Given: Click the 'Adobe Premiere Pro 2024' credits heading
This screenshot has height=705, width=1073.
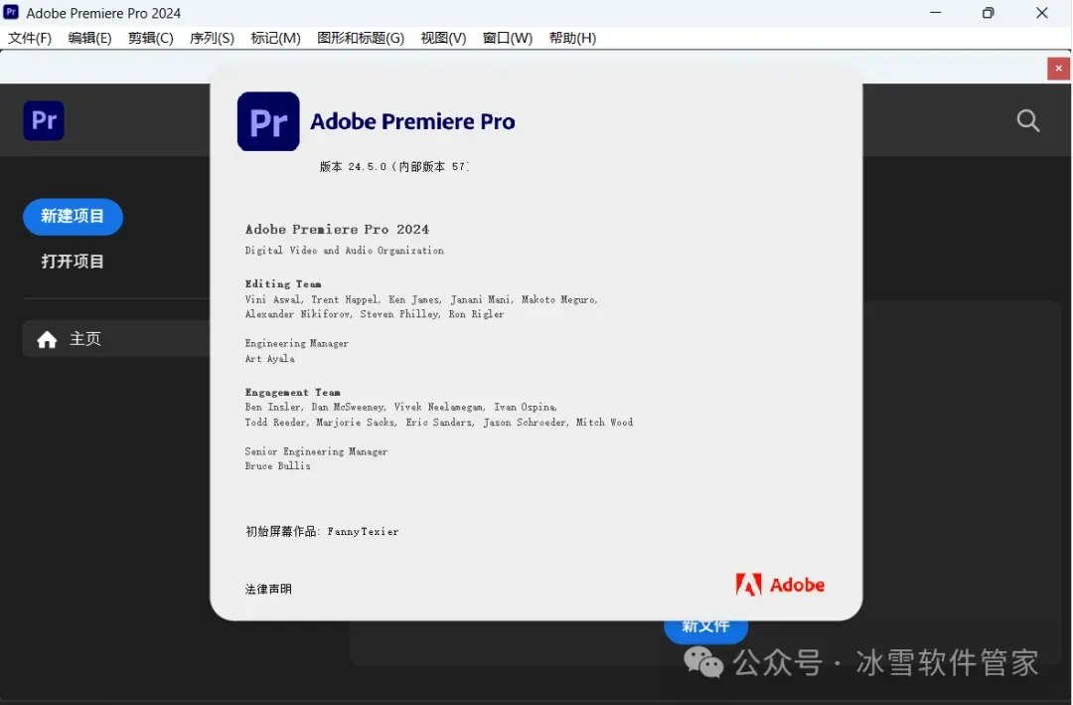Looking at the screenshot, I should [x=338, y=230].
